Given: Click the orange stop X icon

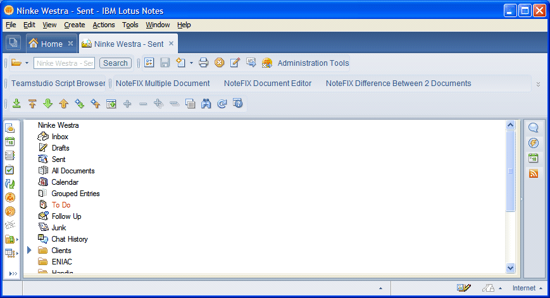Looking at the screenshot, I should [x=219, y=63].
